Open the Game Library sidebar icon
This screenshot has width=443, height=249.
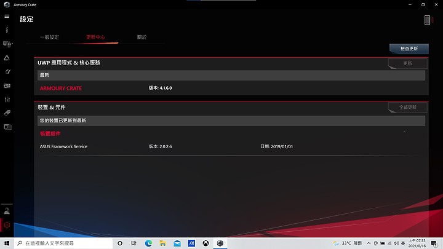point(7,85)
